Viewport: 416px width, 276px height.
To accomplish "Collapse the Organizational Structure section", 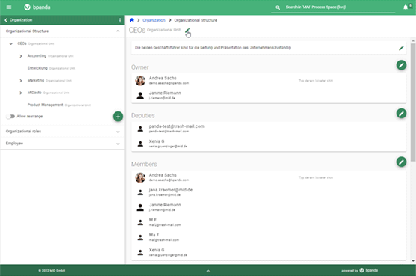I will (118, 31).
